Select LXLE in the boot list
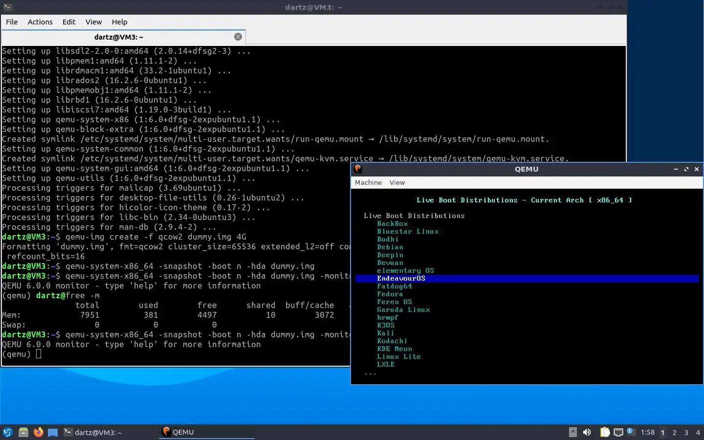This screenshot has height=440, width=704. [x=386, y=365]
